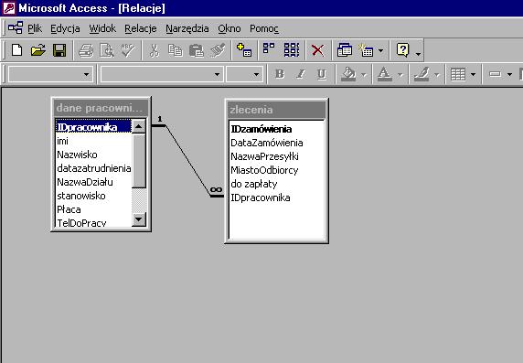Open the Narzędzia menu
The image size is (523, 363).
[x=187, y=28]
